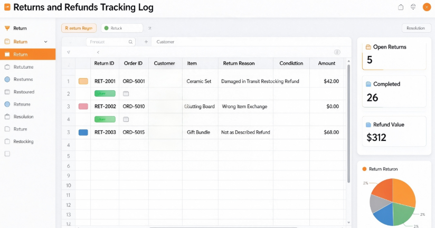Click the Reture sidebar icon

(7, 129)
